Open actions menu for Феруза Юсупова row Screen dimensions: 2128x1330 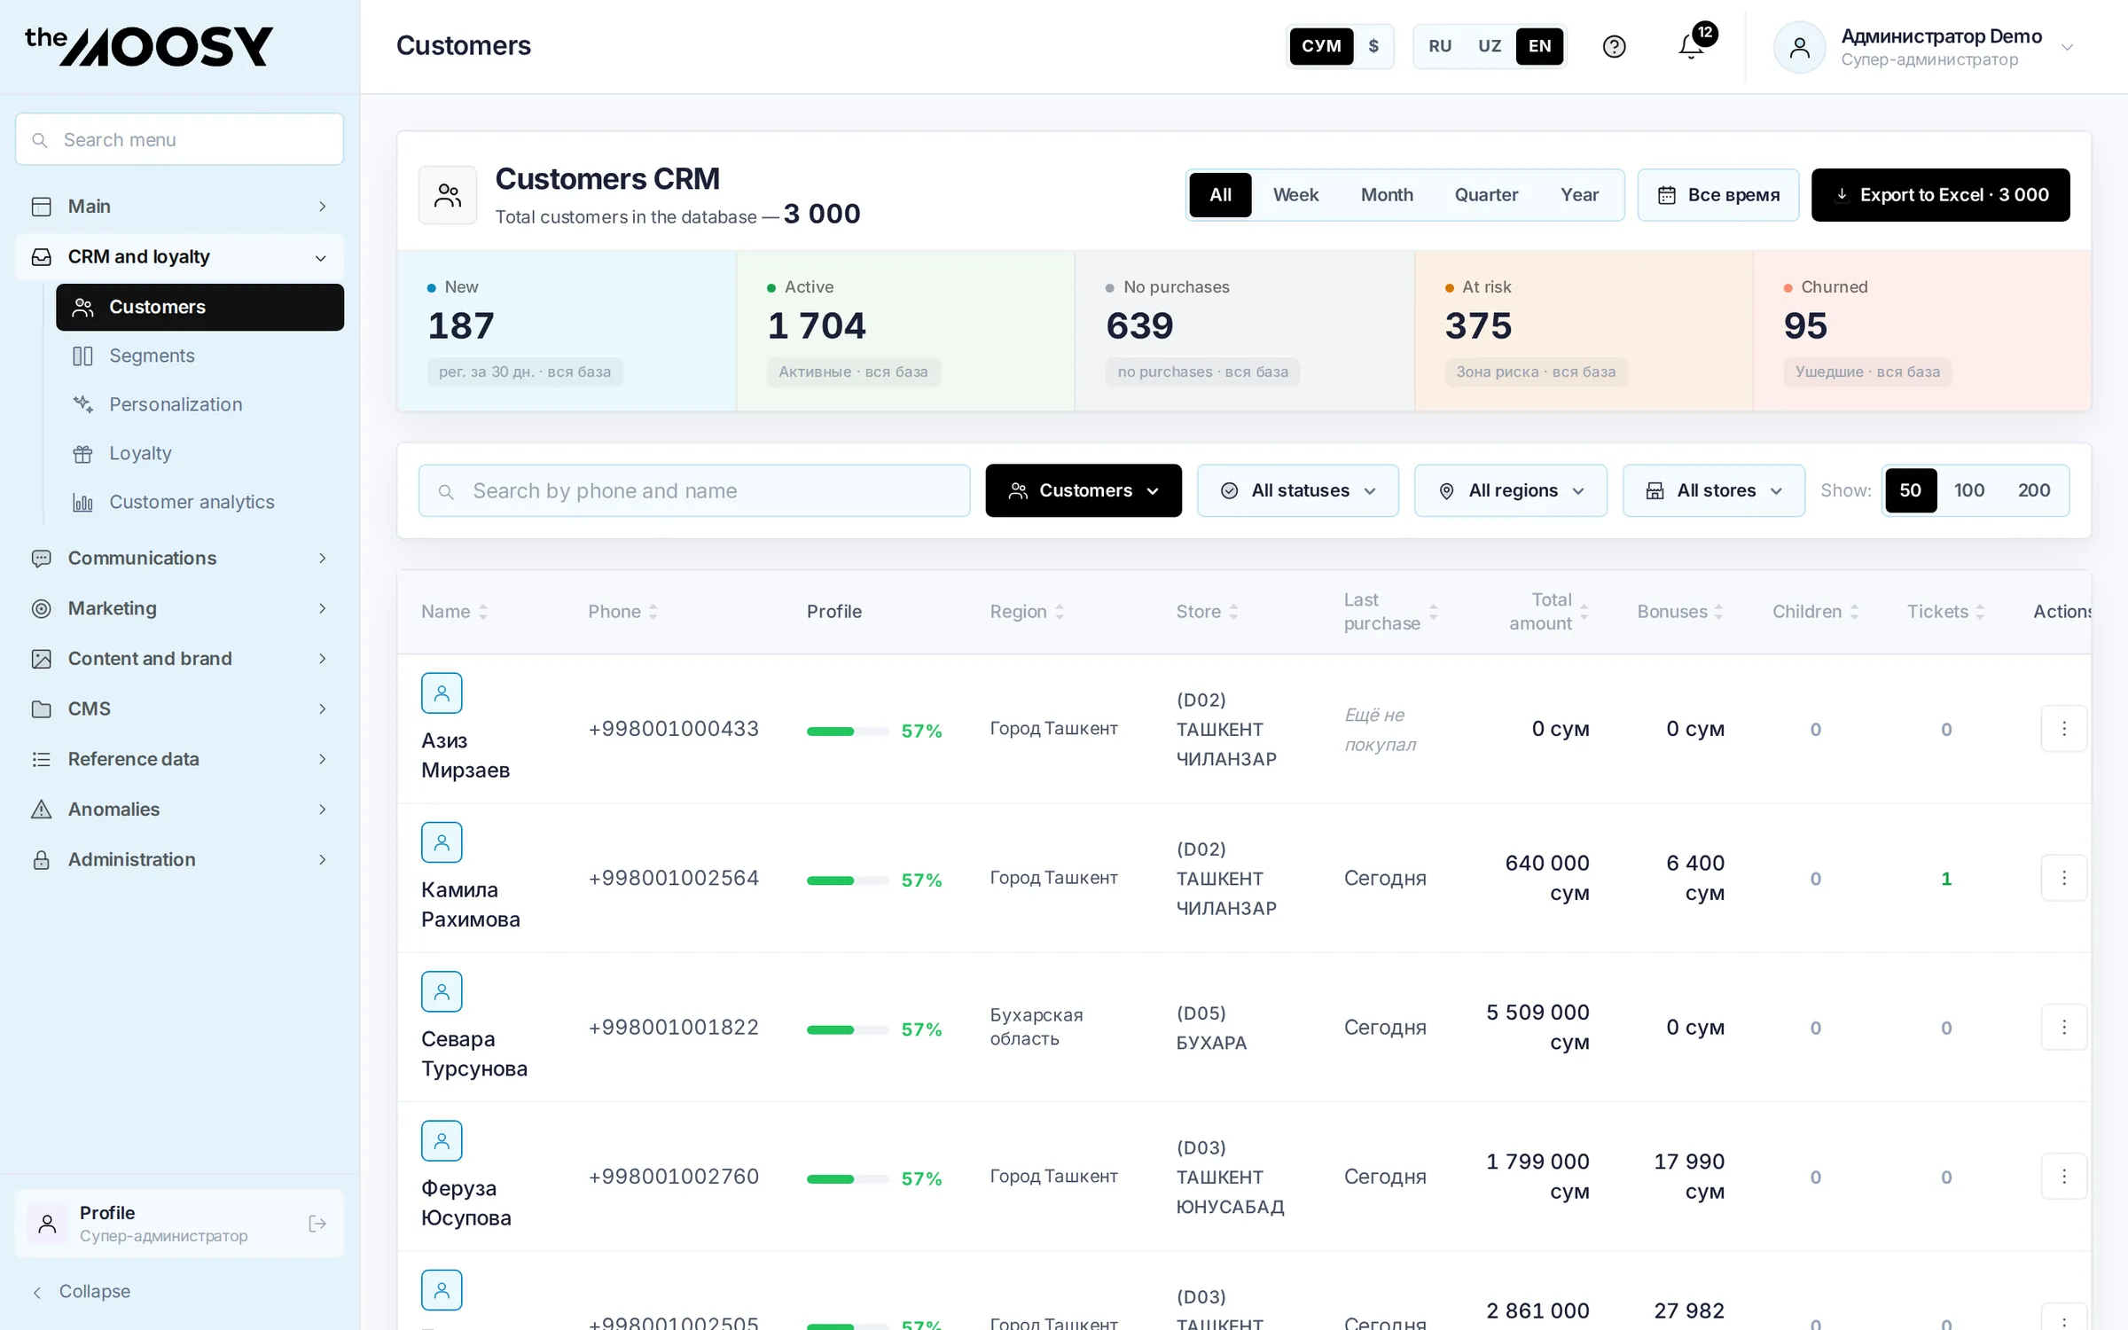[x=2063, y=1176]
